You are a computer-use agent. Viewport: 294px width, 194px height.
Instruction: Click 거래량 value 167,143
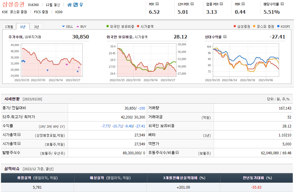click(x=285, y=108)
